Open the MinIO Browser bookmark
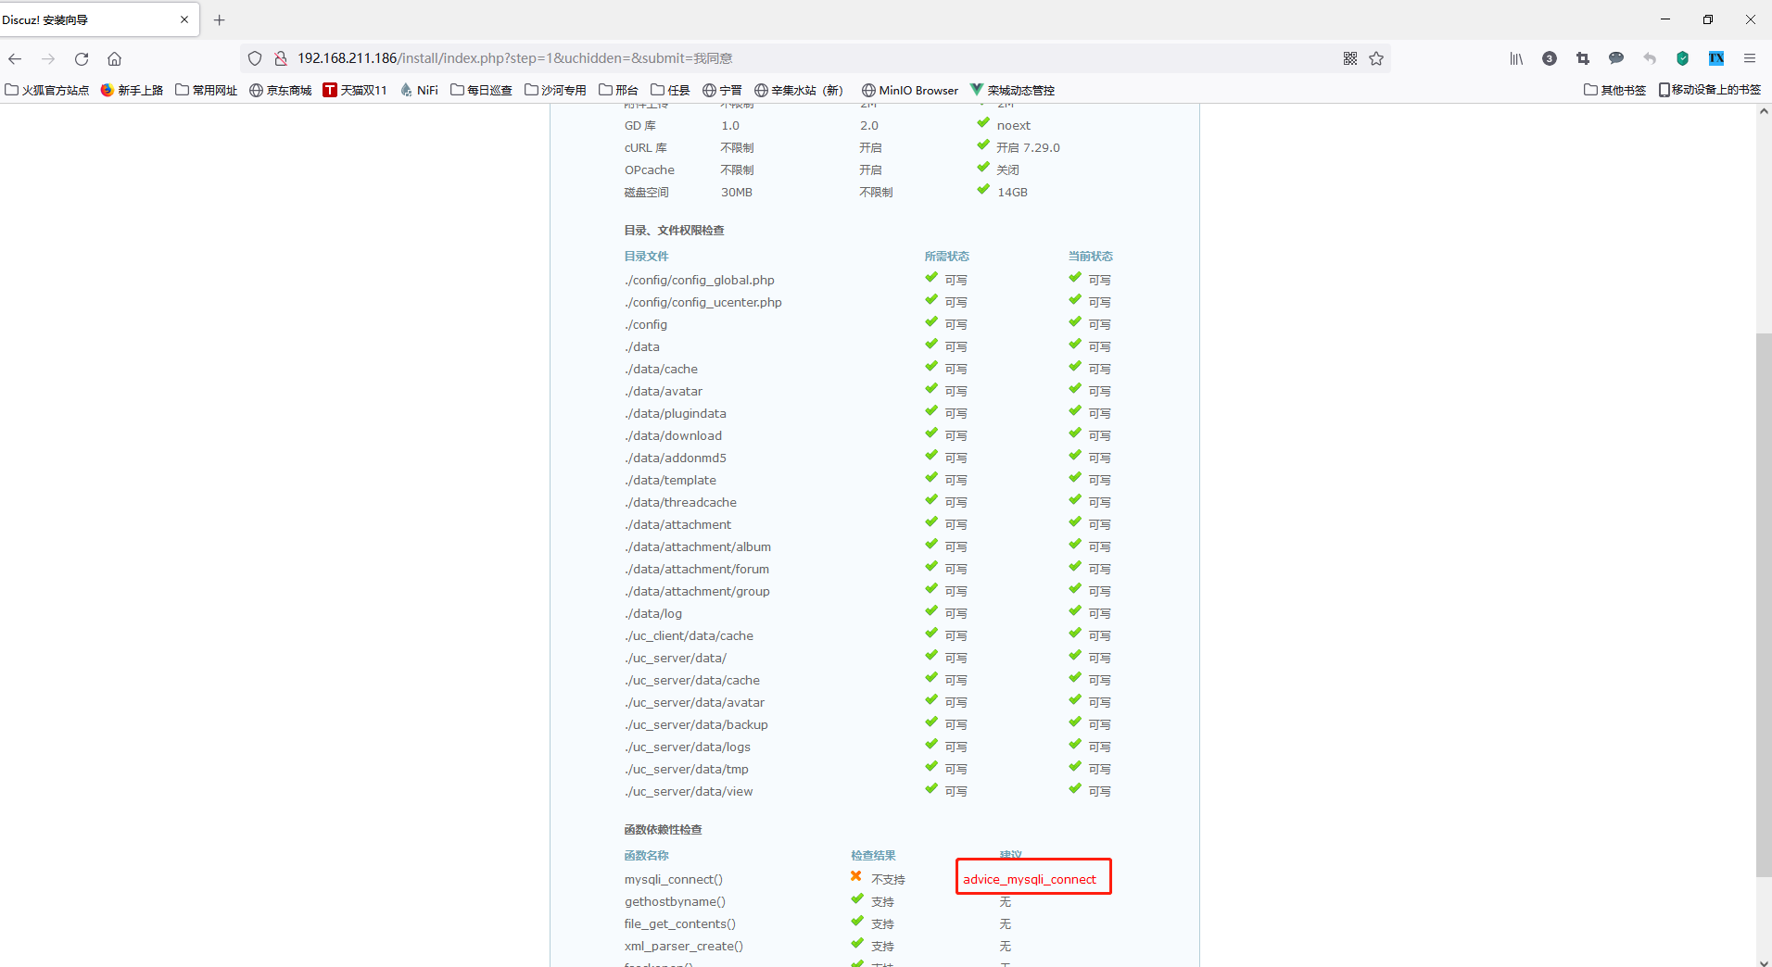 pos(910,90)
